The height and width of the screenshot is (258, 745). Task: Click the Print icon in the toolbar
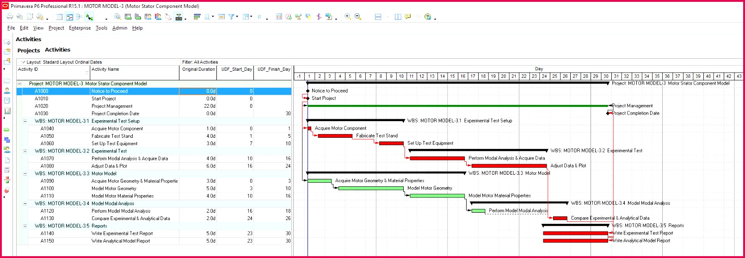[10, 17]
